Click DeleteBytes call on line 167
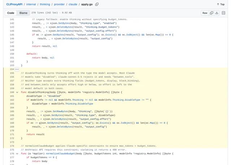This screenshot has height=165, width=231. [x=59, y=119]
